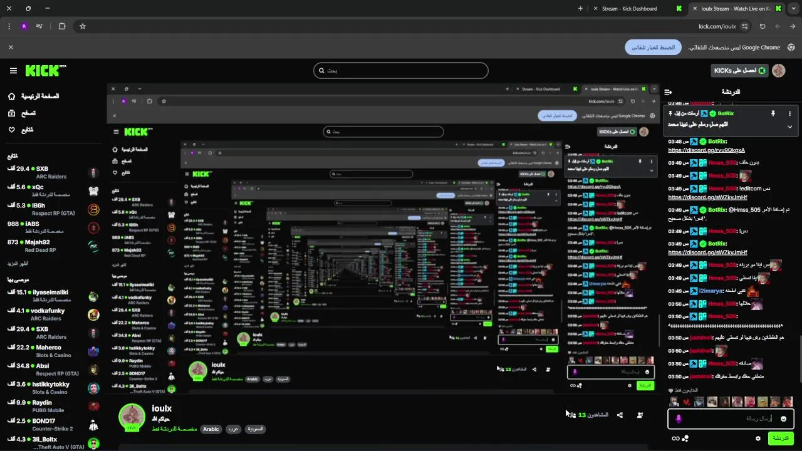802x451 pixels.
Task: Open site information icon in address bar
Action: (744, 26)
